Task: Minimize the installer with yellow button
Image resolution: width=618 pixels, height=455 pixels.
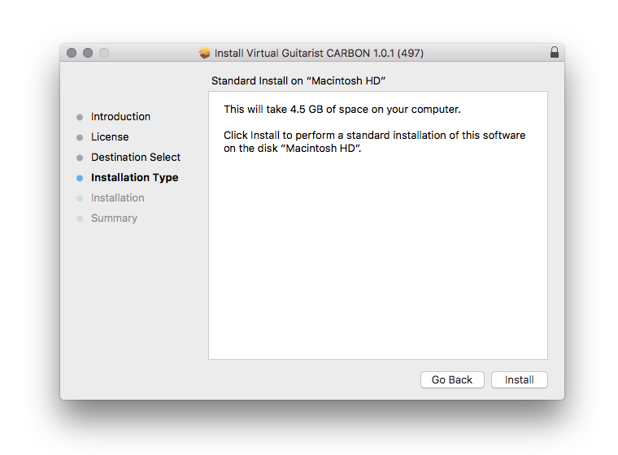Action: click(x=88, y=53)
